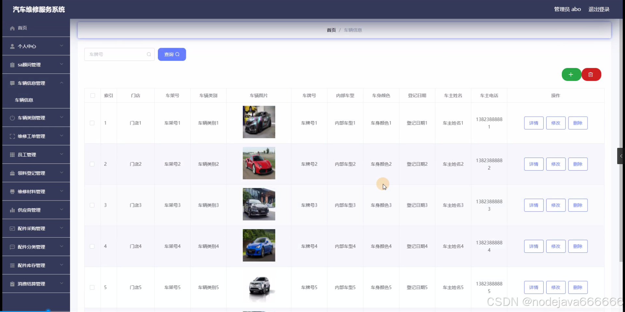Click the collapse arrow tab on right edge

coord(621,156)
